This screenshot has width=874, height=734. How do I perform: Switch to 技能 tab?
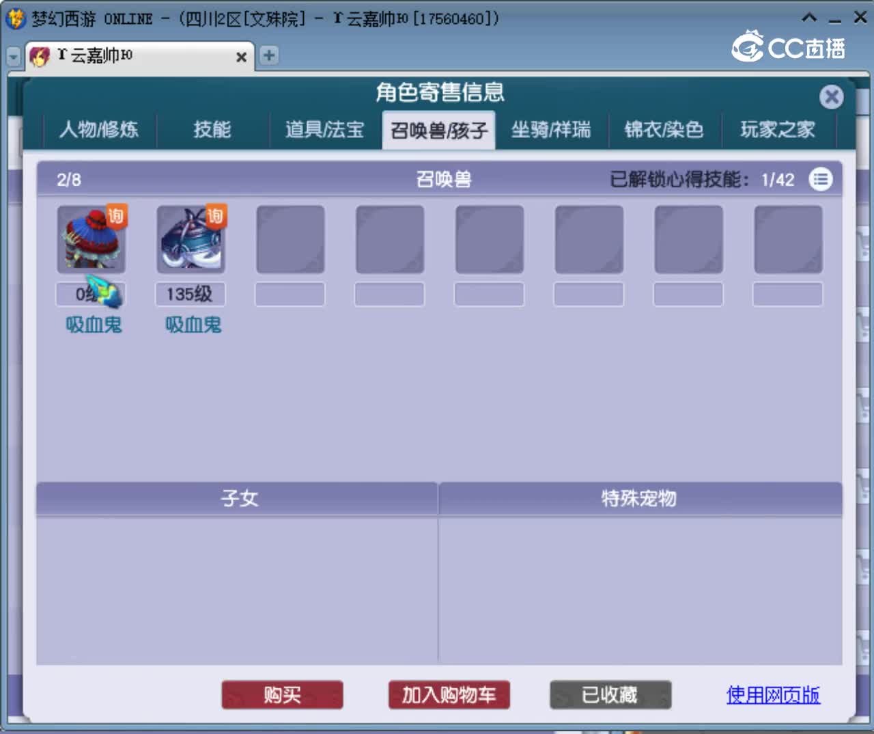pos(212,129)
